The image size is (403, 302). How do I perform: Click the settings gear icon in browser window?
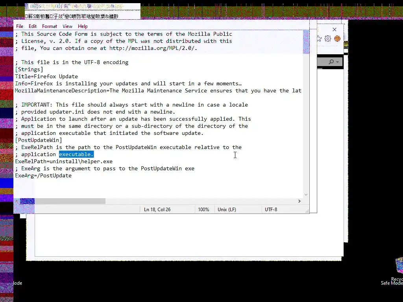point(328,39)
